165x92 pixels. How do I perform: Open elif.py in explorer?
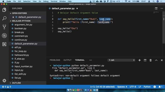coord(18,48)
